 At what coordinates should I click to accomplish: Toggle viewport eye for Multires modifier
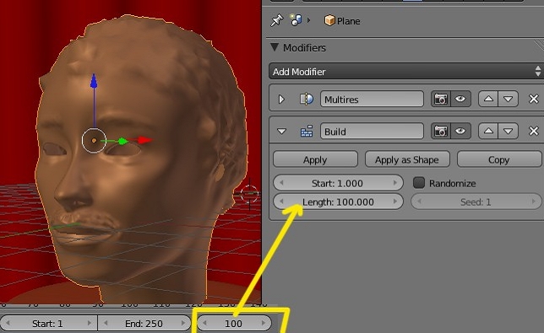460,99
